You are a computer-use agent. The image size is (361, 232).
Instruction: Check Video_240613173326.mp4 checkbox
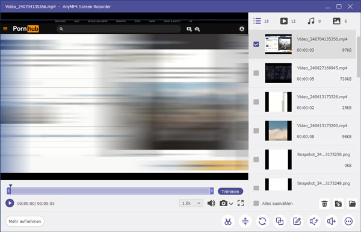click(256, 102)
